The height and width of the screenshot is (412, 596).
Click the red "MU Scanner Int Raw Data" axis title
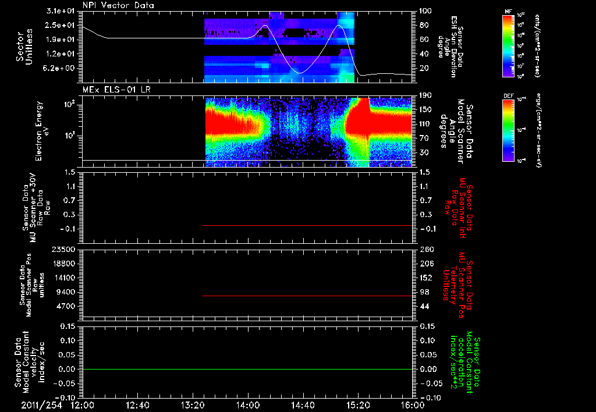pos(458,208)
